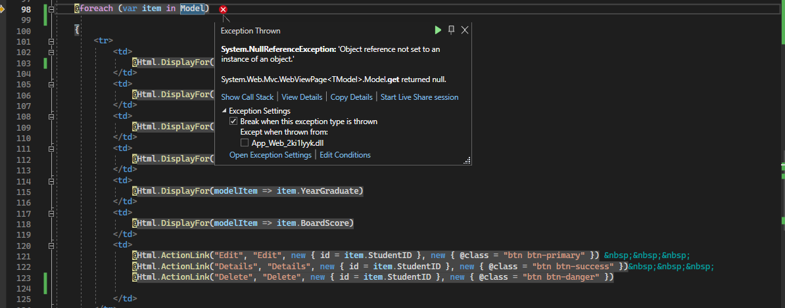This screenshot has height=308, width=785.
Task: Click the "btn btn-primary" string on line 121
Action: click(x=546, y=255)
